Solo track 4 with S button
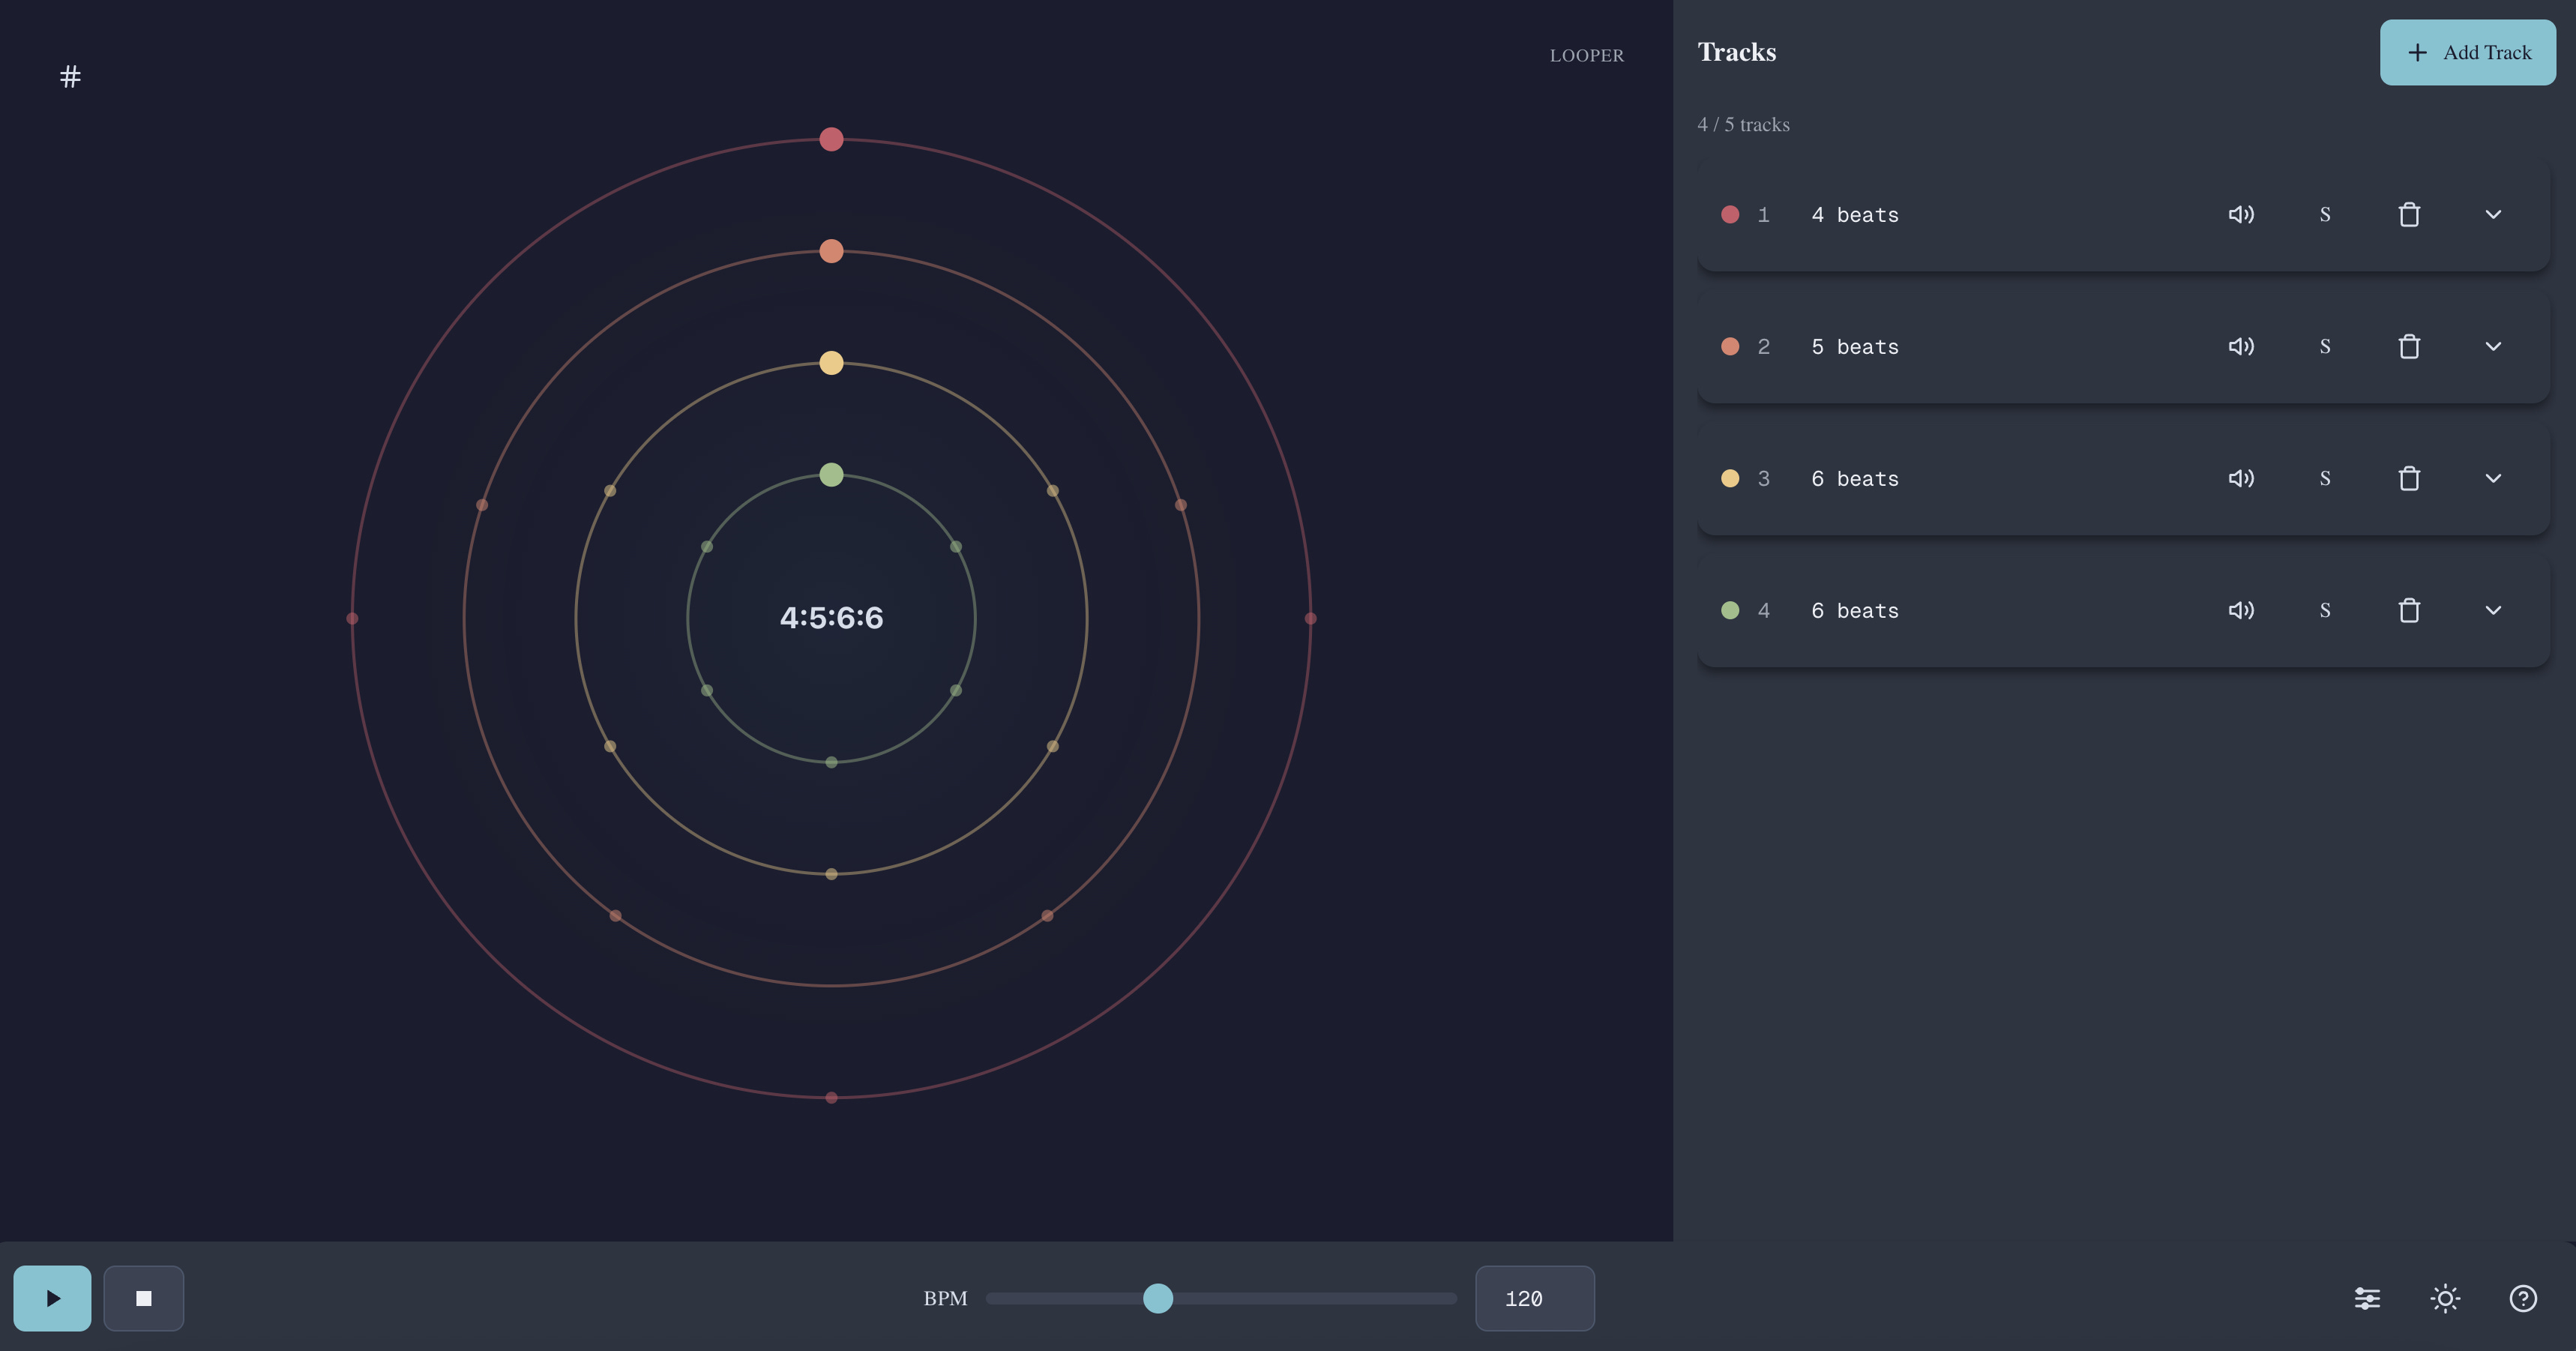The image size is (2576, 1351). [x=2325, y=611]
